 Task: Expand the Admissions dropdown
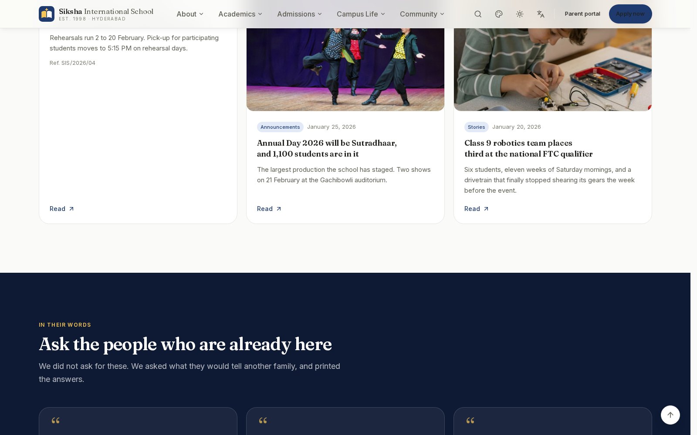pos(299,14)
